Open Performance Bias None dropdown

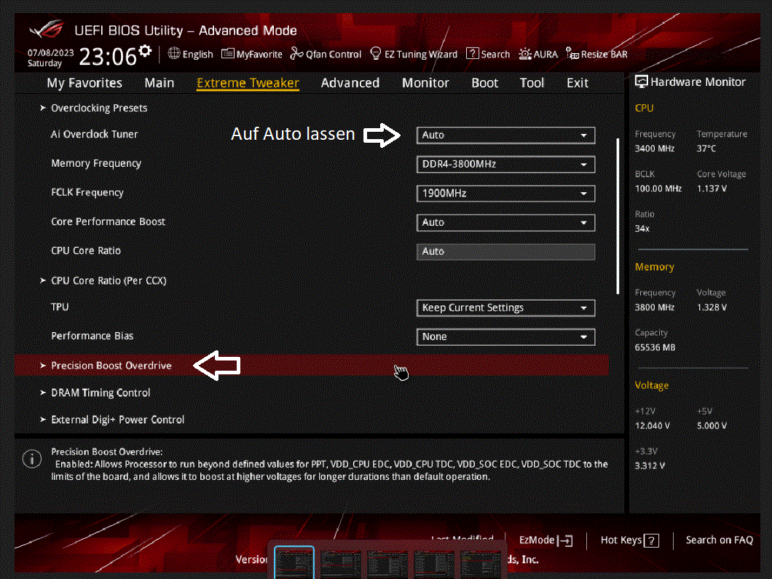tap(505, 336)
